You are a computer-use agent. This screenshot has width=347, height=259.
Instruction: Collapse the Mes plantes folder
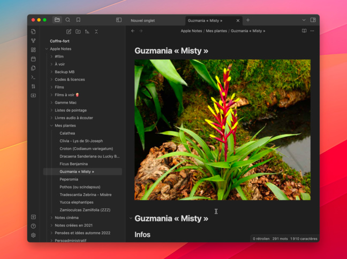pyautogui.click(x=51, y=125)
